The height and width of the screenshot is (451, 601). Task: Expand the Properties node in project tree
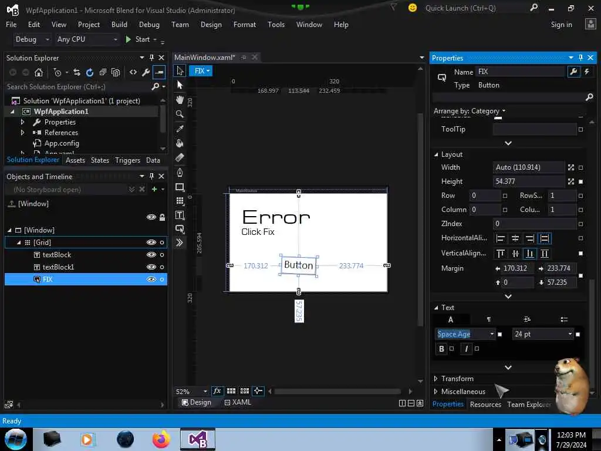(x=23, y=122)
